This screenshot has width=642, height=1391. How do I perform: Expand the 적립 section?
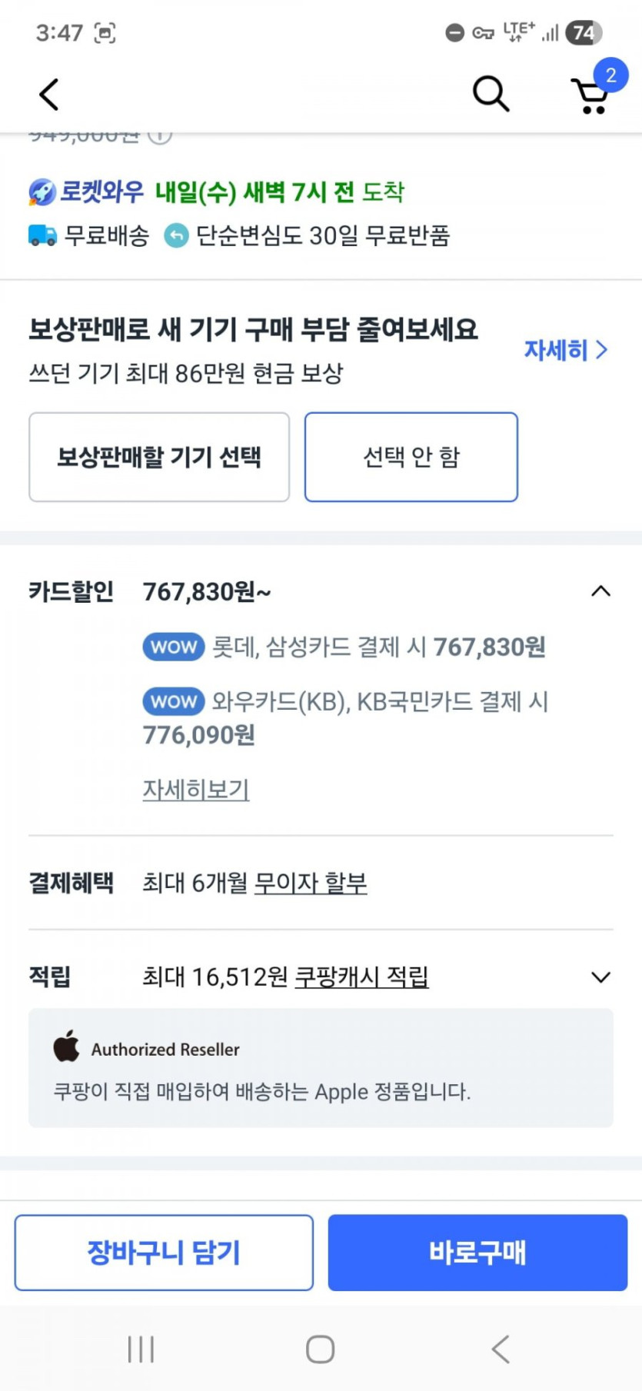coord(600,977)
